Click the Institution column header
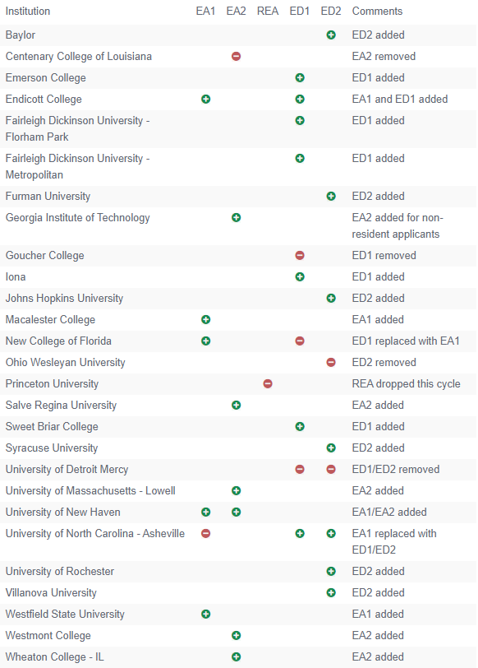 point(28,11)
